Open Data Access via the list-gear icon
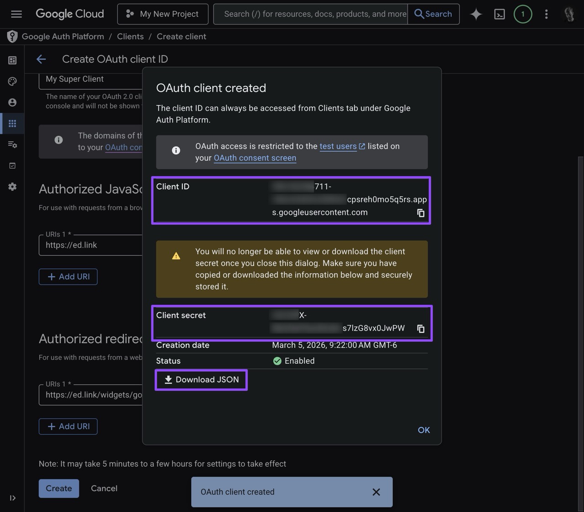Image resolution: width=584 pixels, height=512 pixels. 12,145
